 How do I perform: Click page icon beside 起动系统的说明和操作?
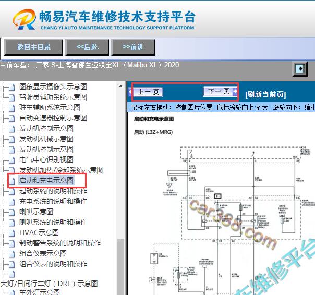tap(12, 191)
